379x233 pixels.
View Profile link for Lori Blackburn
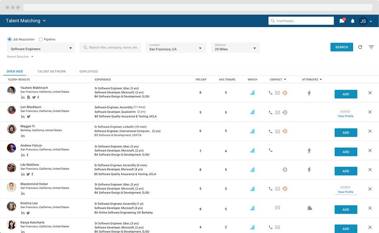pyautogui.click(x=345, y=116)
